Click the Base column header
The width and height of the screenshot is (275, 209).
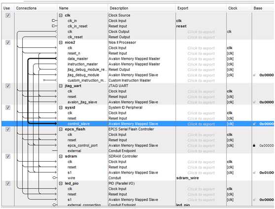click(x=258, y=8)
